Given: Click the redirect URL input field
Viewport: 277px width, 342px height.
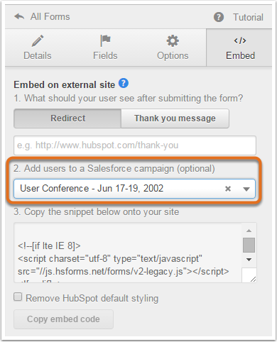Looking at the screenshot, I should [135, 145].
